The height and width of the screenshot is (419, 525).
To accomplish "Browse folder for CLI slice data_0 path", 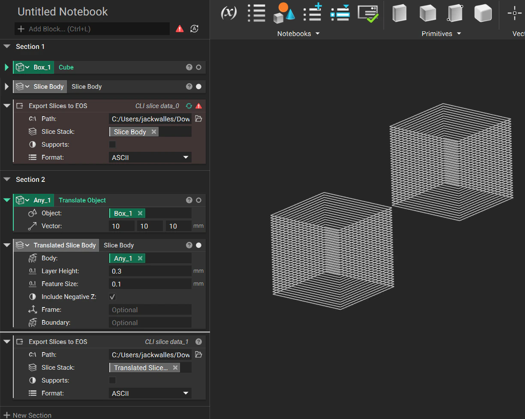I will (x=198, y=119).
